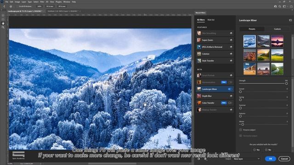This screenshot has height=165, width=294.
Task: Click the Summer slider handle
Action: (240, 108)
